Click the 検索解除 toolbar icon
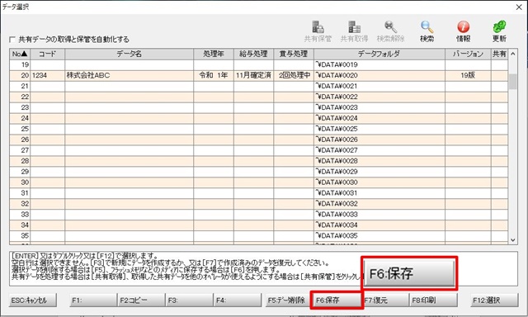The image size is (528, 317). 390,31
